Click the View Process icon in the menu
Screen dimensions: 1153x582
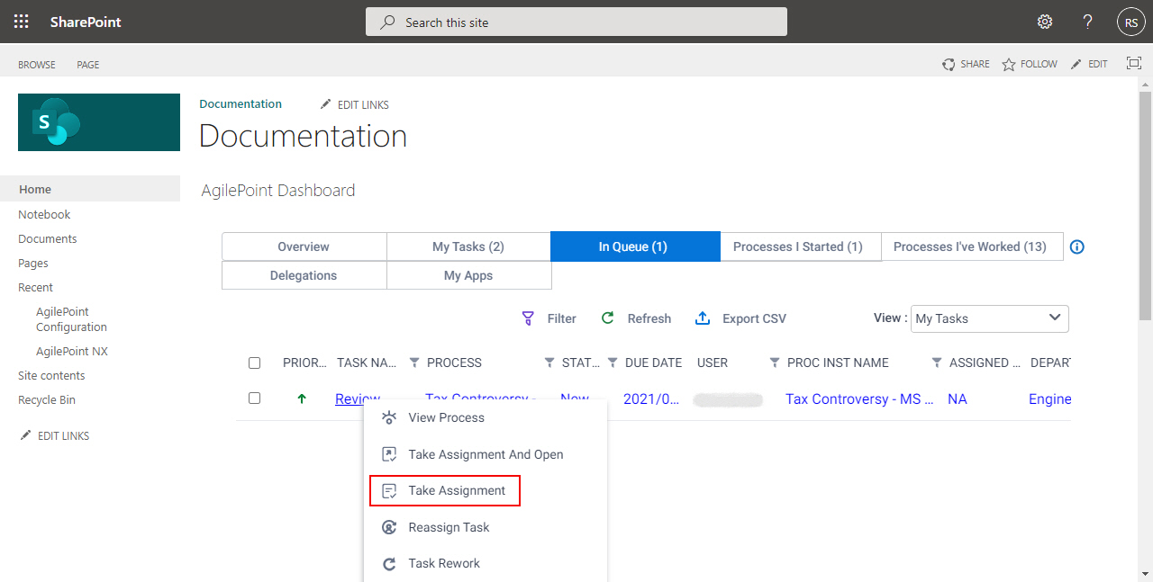pos(389,417)
